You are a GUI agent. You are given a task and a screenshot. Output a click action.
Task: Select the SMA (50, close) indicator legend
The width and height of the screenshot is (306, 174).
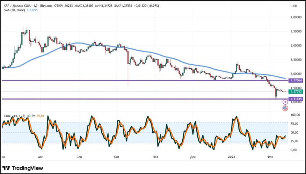(14, 10)
